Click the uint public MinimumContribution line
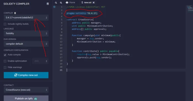Image resolution: width=193 pixels, height=101 pixels. [x=92, y=26]
